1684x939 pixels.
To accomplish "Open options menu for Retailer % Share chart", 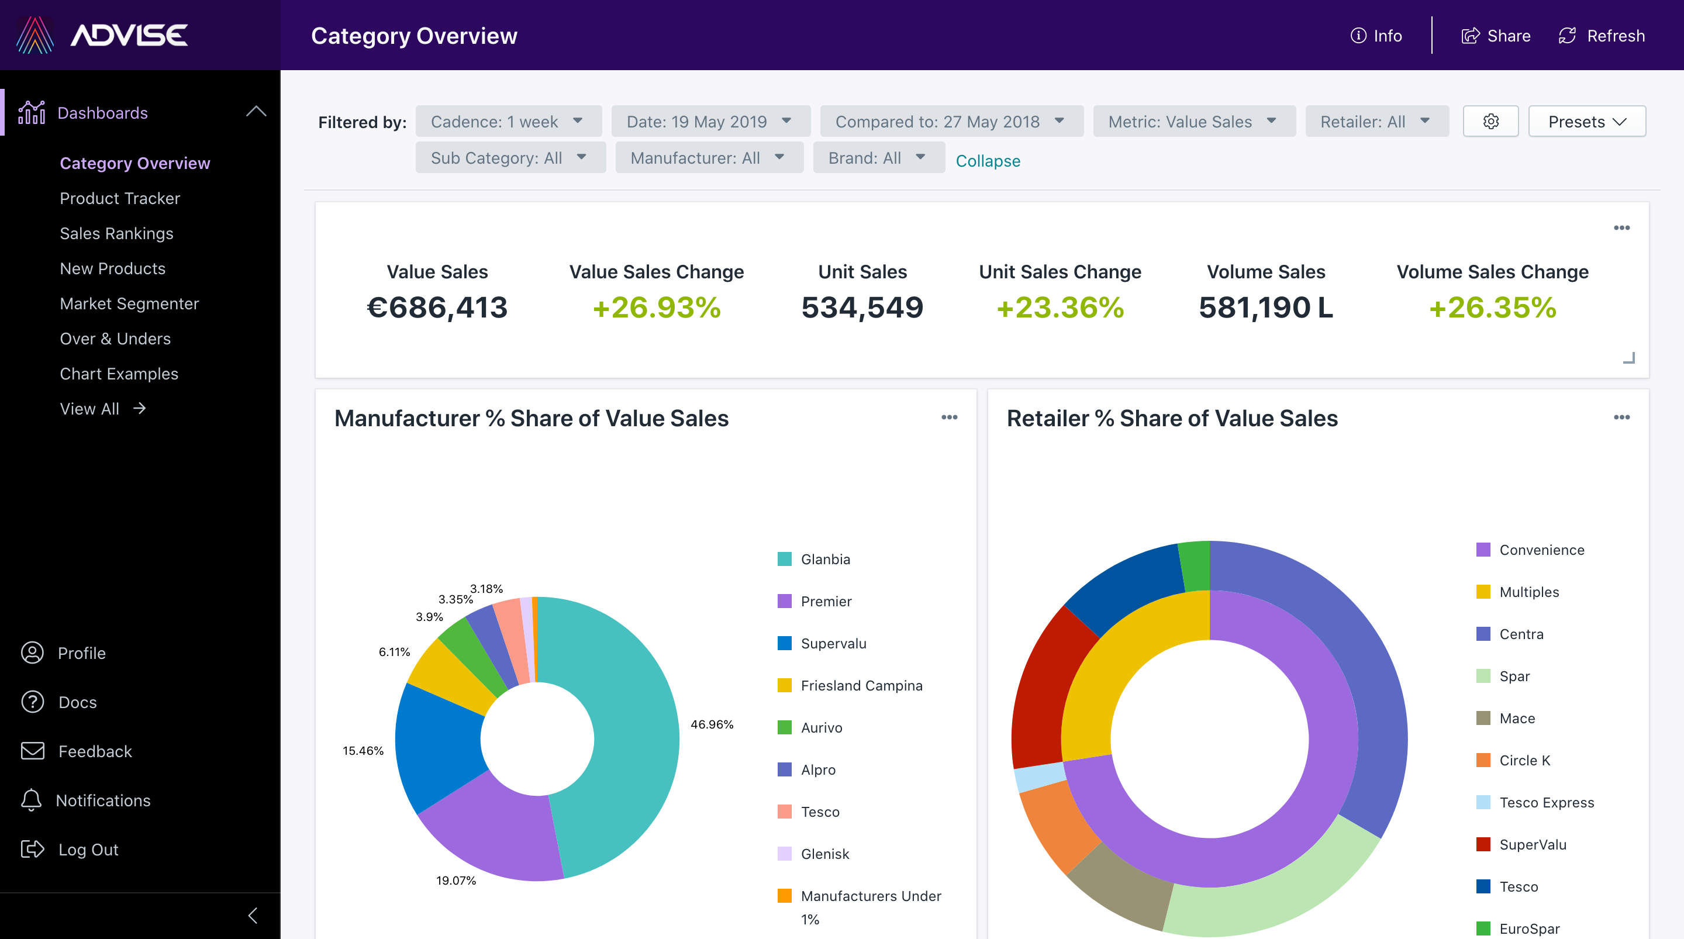I will pos(1622,417).
